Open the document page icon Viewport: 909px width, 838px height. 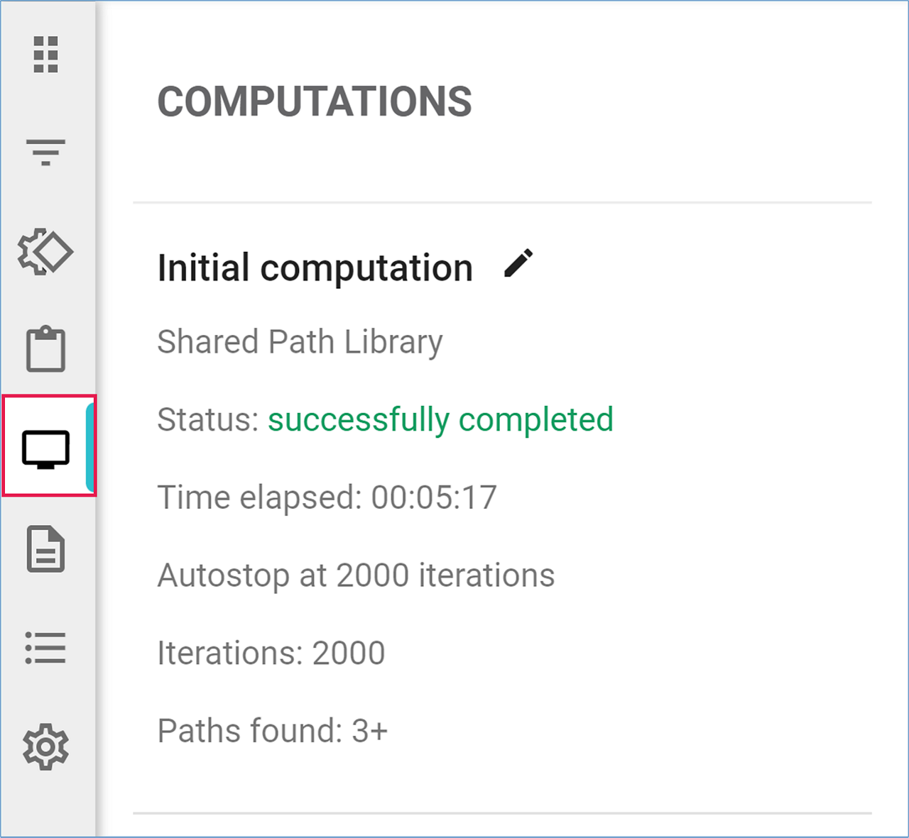pyautogui.click(x=45, y=548)
